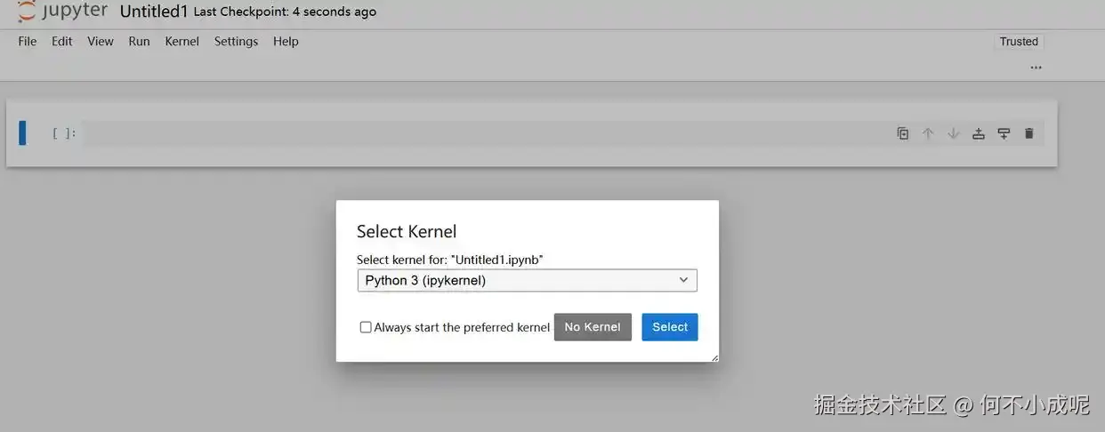This screenshot has height=432, width=1105.
Task: Click the Untitled1 notebook title
Action: [154, 12]
